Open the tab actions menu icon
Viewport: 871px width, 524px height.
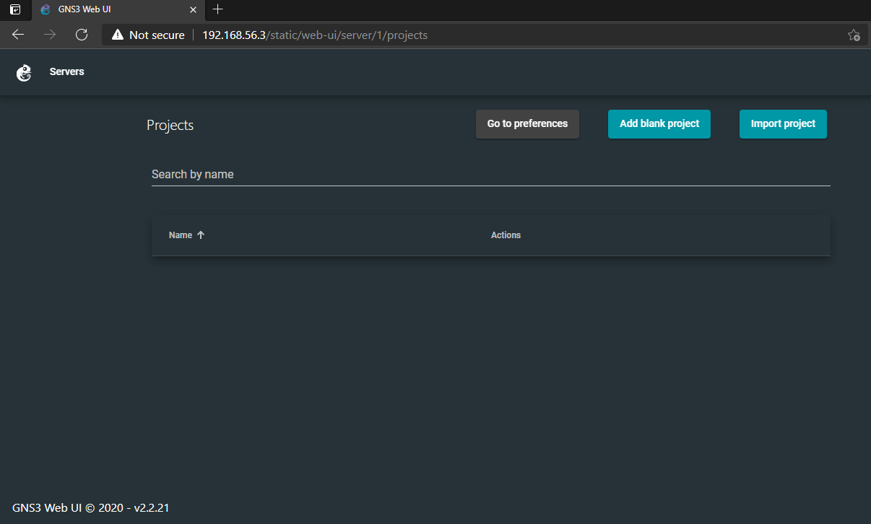point(14,9)
